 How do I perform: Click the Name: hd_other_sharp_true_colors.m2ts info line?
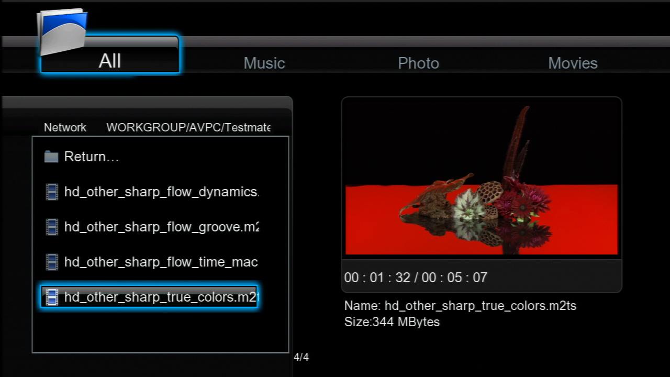[460, 306]
